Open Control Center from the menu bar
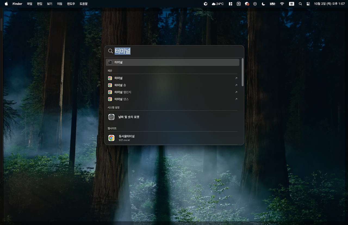The width and height of the screenshot is (348, 225). (308, 4)
